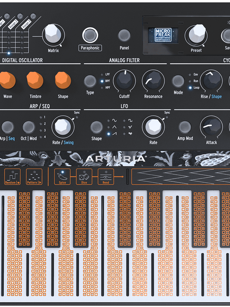Touch the zigzag ribbon touch strip
The width and height of the screenshot is (230, 307).
pos(181,177)
